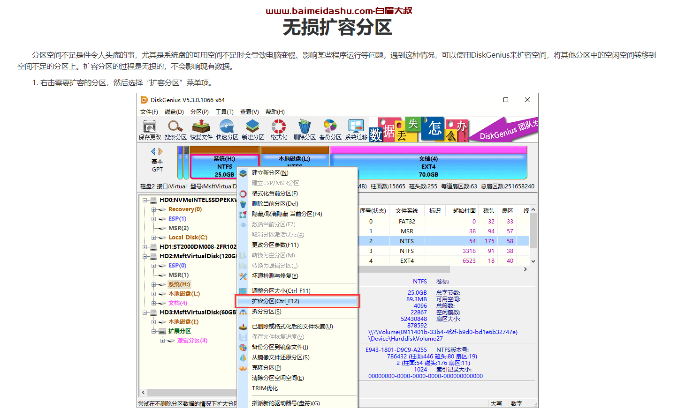This screenshot has width=678, height=409.
Task: Click the 快速分区 toolbar icon
Action: (227, 129)
